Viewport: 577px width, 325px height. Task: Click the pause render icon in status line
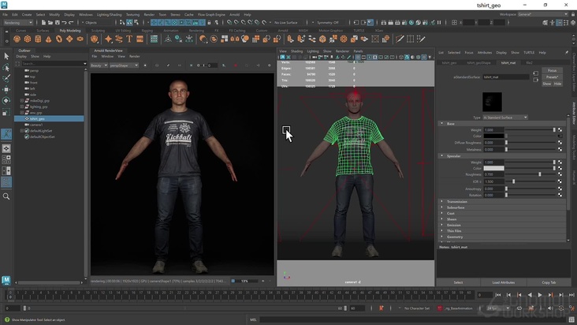pyautogui.click(x=439, y=22)
